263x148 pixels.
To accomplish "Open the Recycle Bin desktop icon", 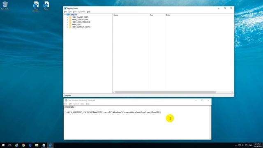I will (5, 5).
